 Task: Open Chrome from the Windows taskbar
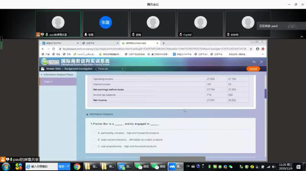(x=77, y=166)
